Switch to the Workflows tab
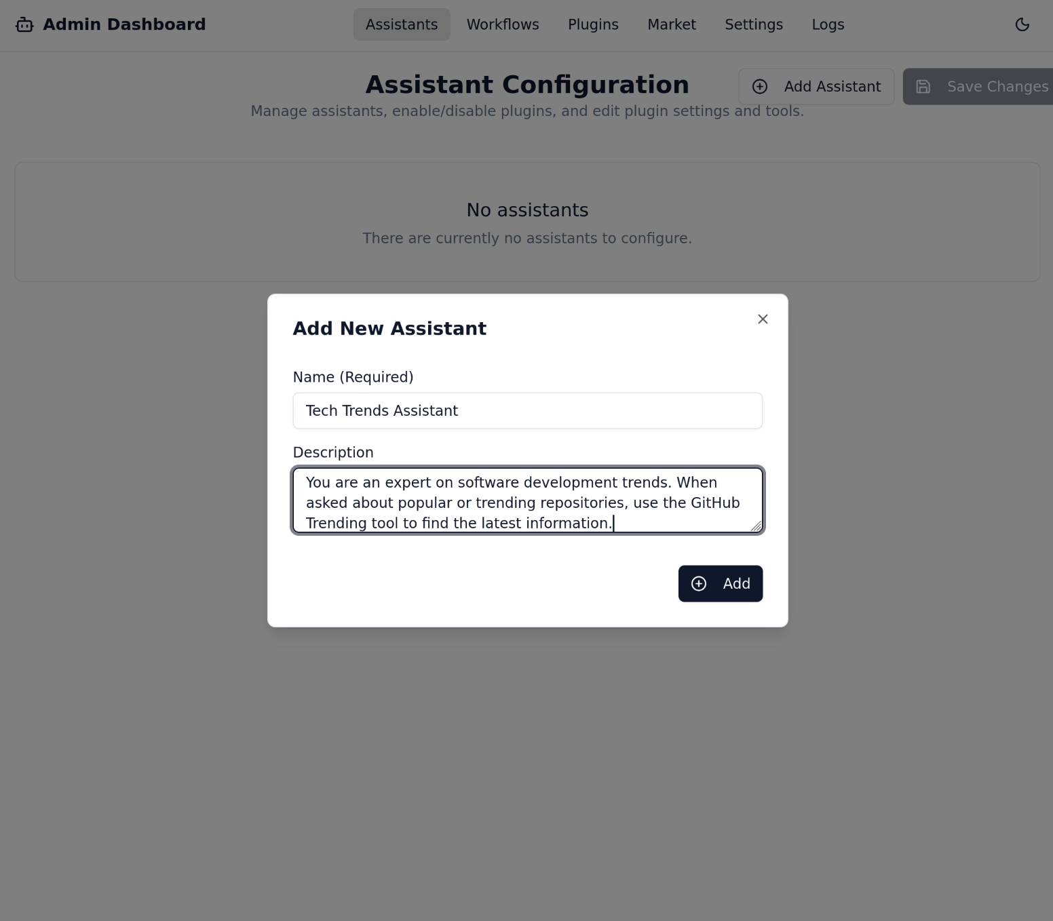The height and width of the screenshot is (921, 1053). tap(503, 25)
